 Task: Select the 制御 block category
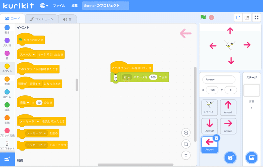7,81
